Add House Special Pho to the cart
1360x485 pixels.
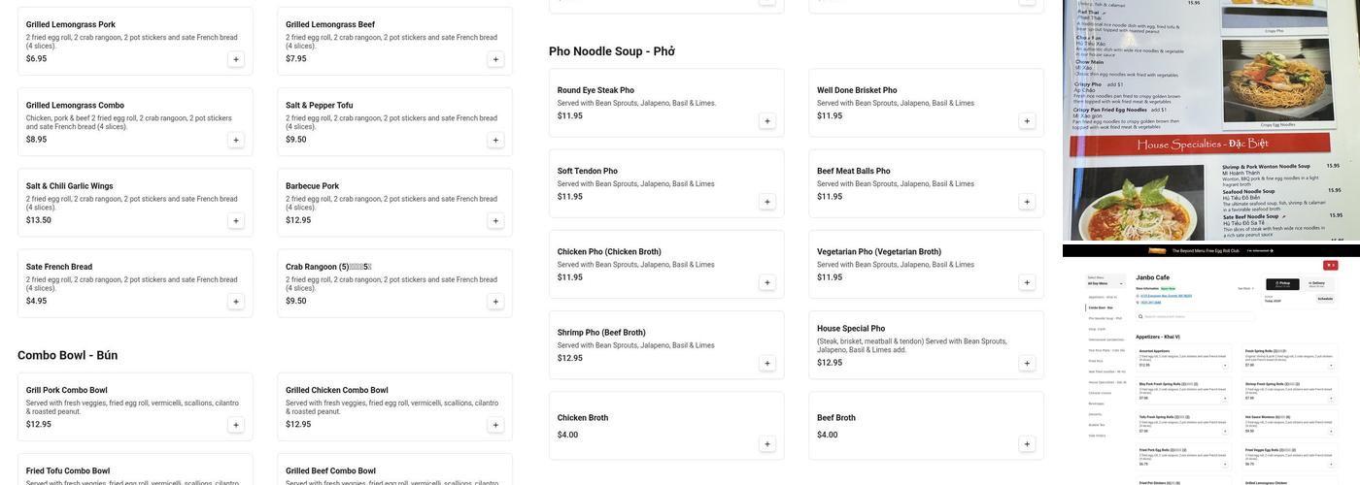click(1027, 364)
